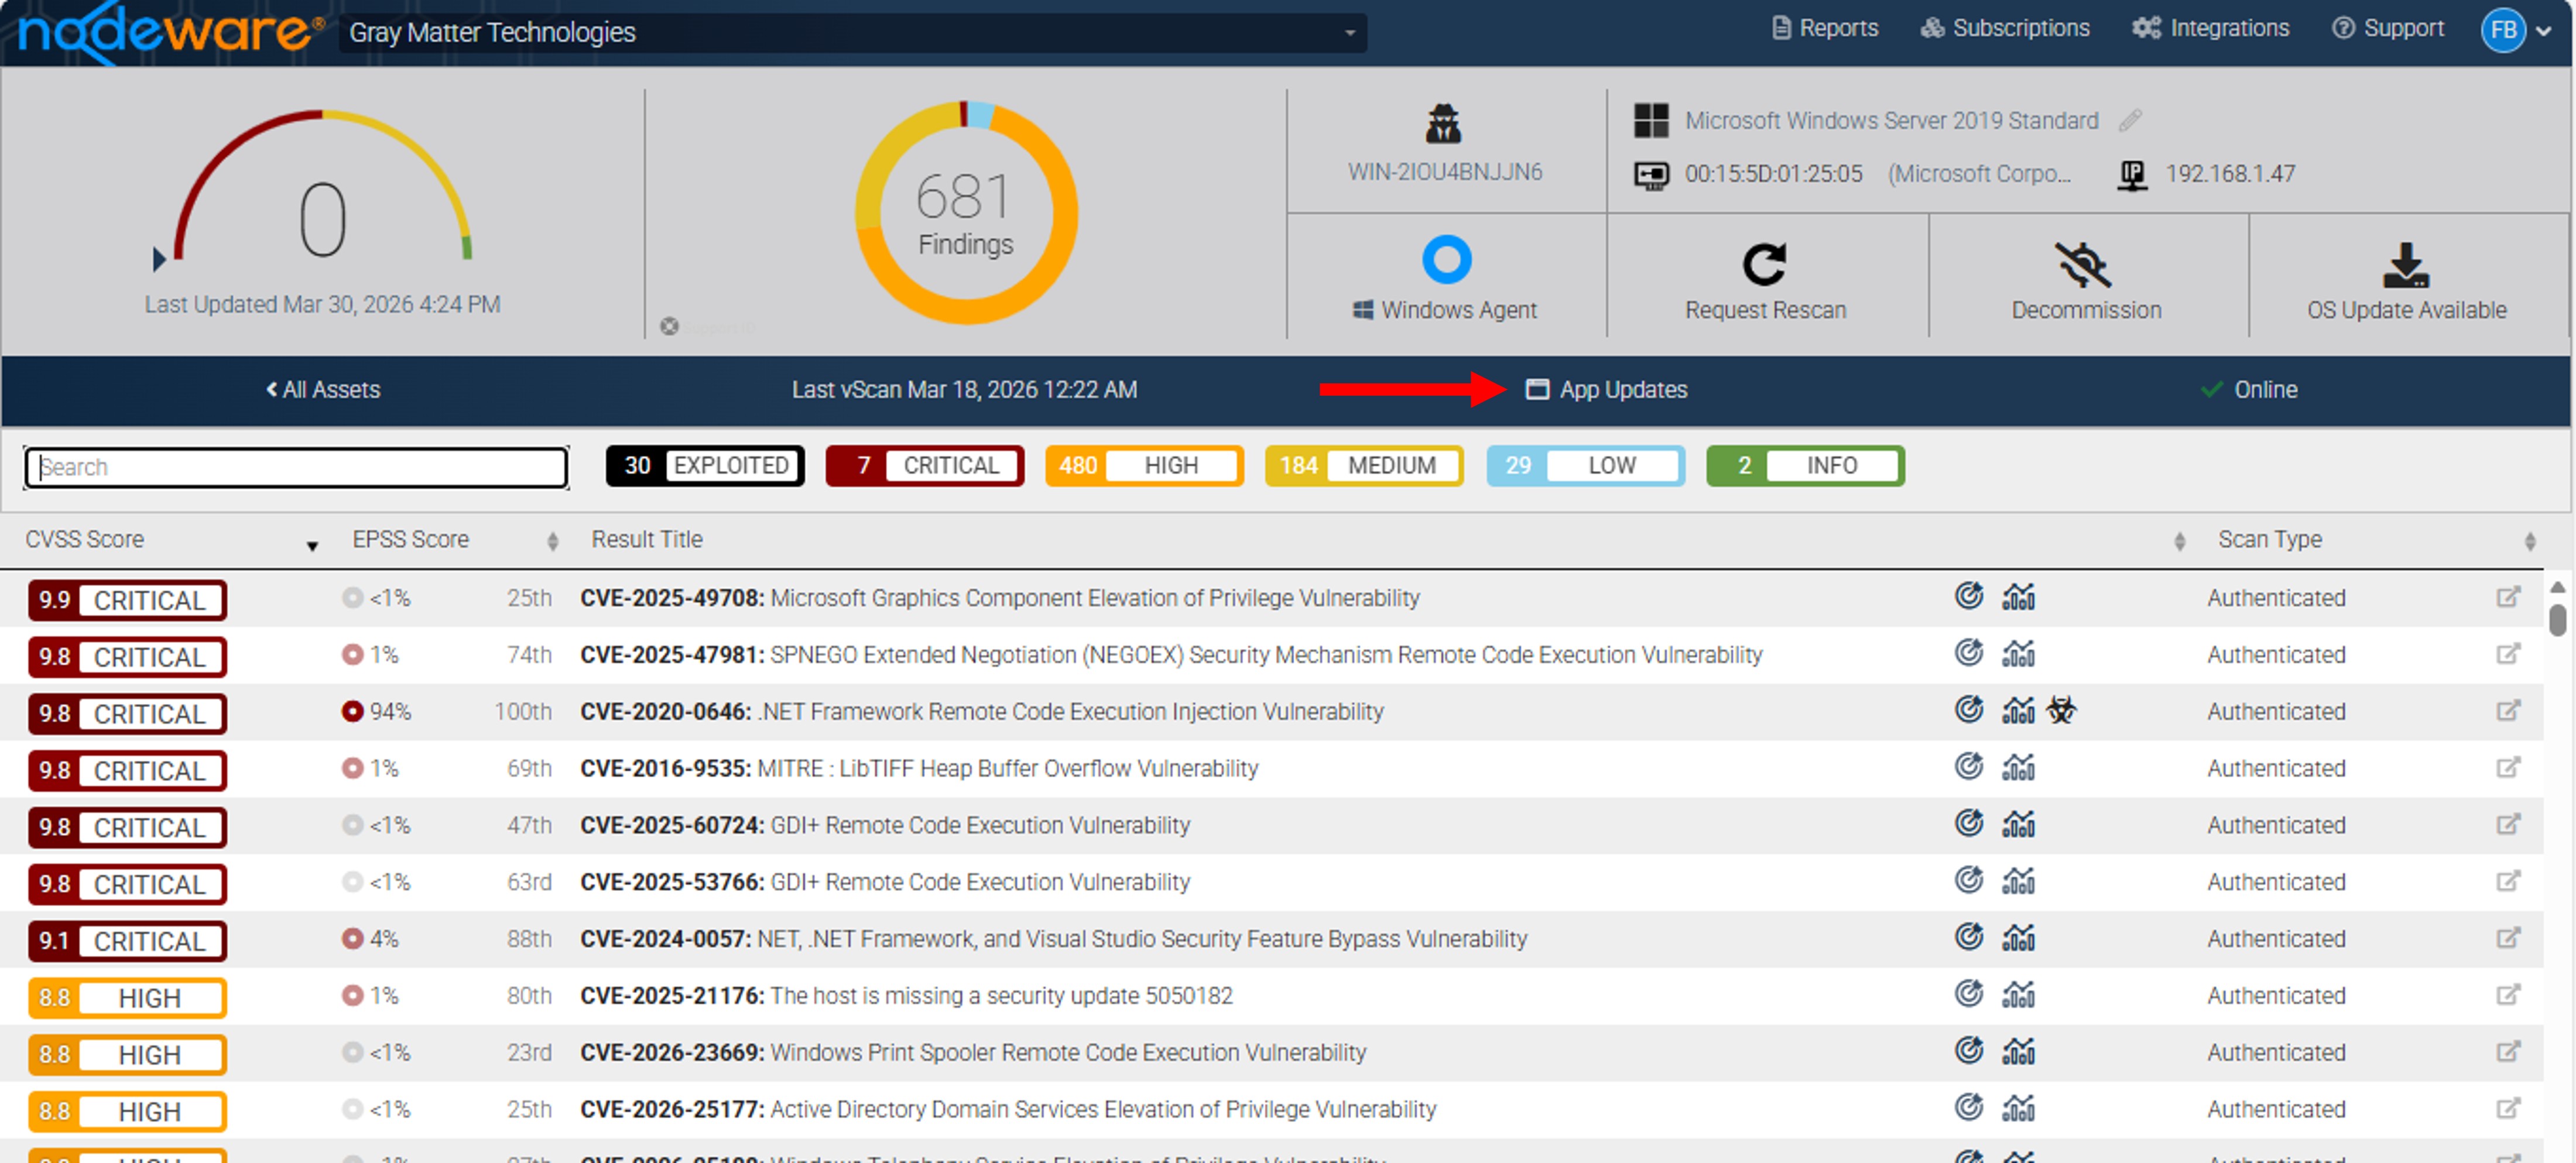Open external link icon for CVE-2020-0646
The height and width of the screenshot is (1163, 2576).
[x=2507, y=711]
